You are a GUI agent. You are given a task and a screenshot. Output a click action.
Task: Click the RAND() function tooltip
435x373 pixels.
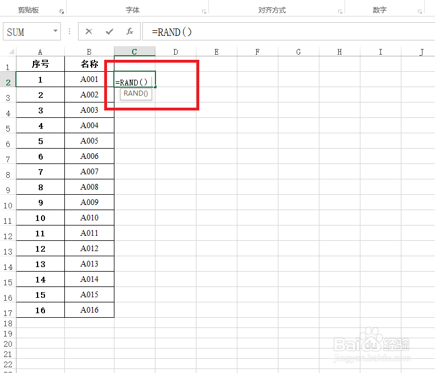click(136, 93)
